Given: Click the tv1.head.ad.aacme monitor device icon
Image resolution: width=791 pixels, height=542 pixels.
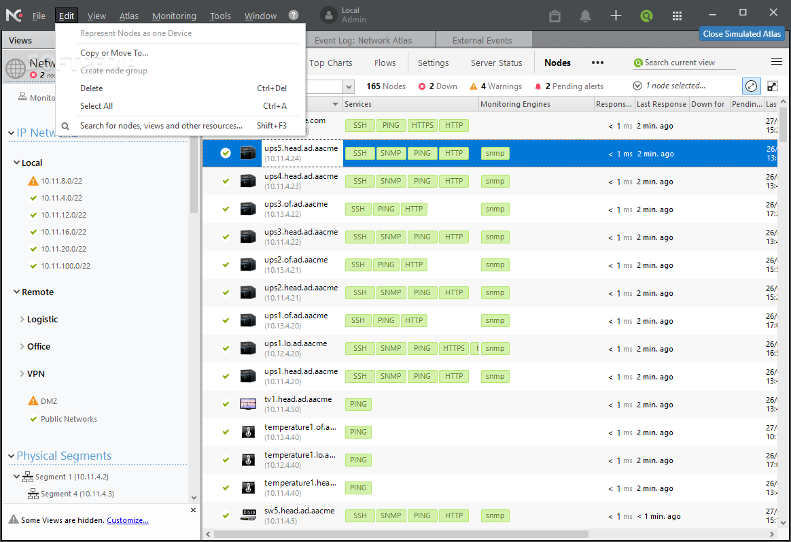Looking at the screenshot, I should coord(247,404).
